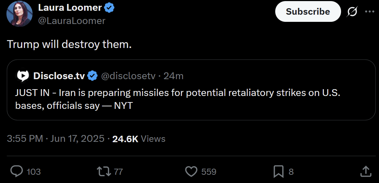Visit the @LauraLoomer handle link
379x183 pixels.
coord(72,21)
